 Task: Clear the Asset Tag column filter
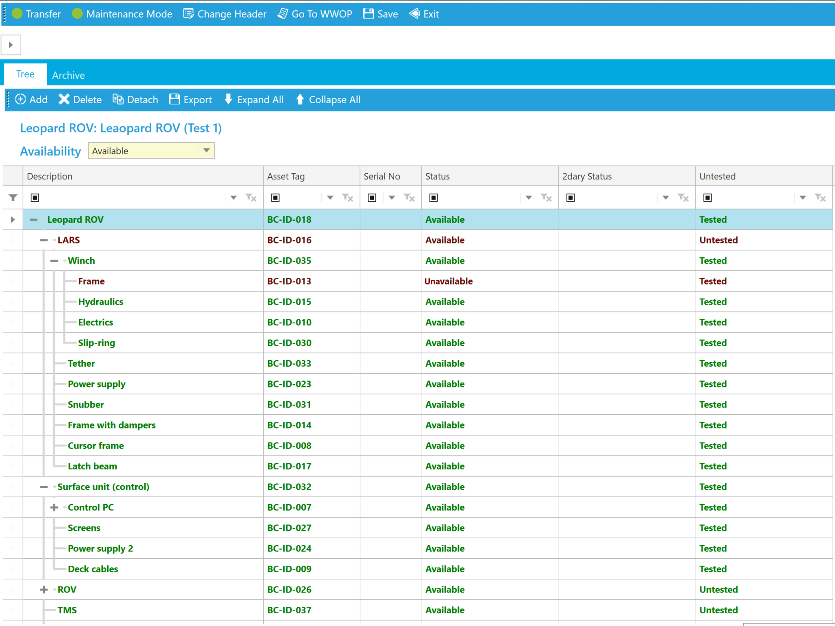(x=347, y=198)
